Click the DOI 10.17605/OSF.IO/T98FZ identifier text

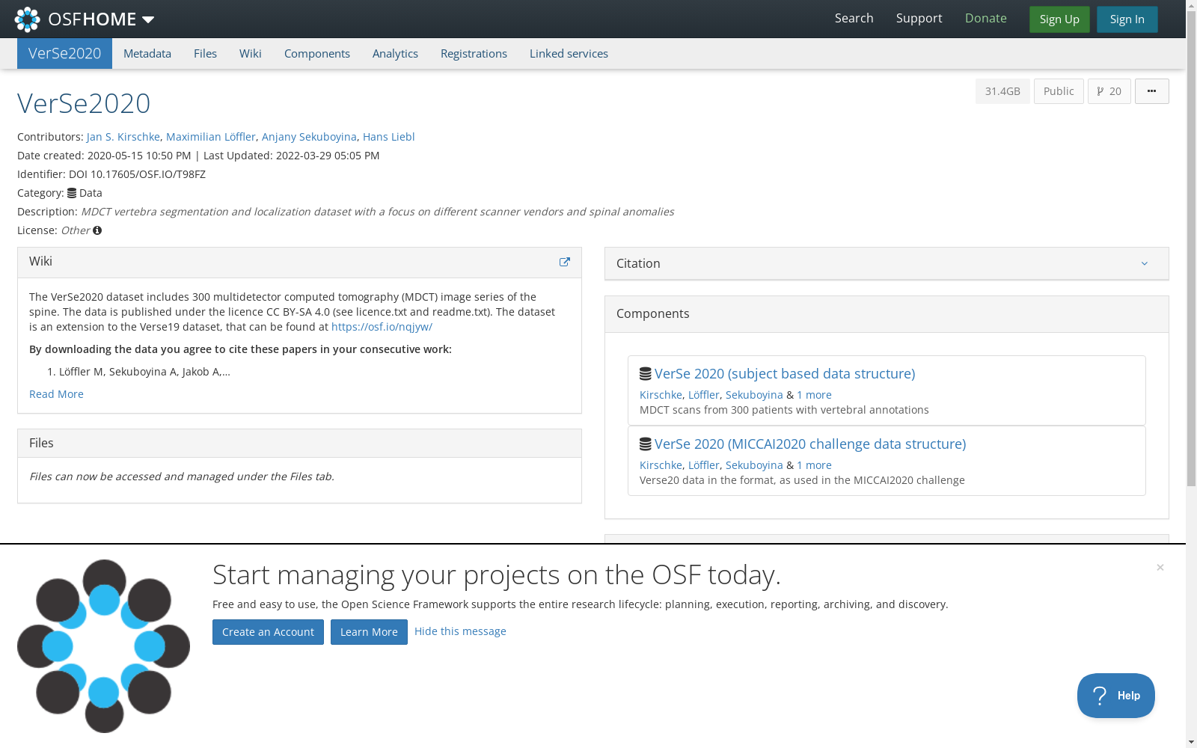137,174
